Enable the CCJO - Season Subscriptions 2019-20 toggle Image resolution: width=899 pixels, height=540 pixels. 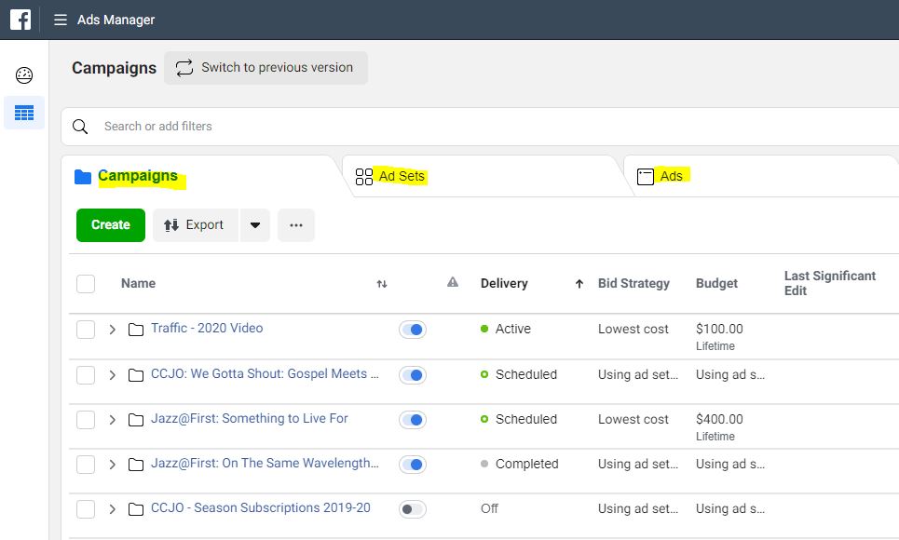coord(412,509)
